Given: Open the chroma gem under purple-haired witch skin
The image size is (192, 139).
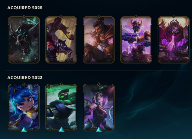Looking at the screenshot, I should 99,129.
